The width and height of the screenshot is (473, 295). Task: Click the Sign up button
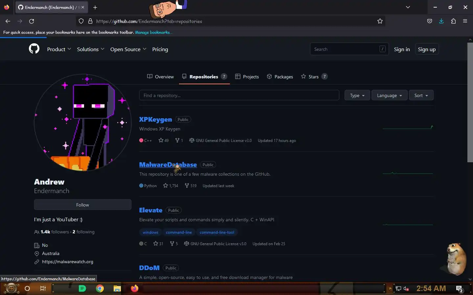427,49
